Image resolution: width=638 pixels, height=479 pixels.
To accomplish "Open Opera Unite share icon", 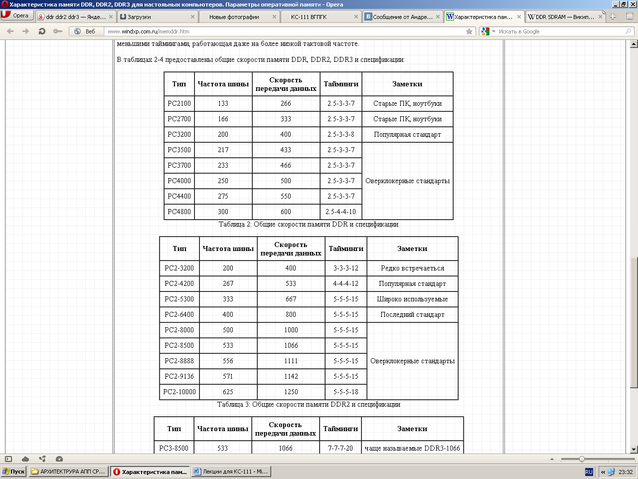I will 42,459.
